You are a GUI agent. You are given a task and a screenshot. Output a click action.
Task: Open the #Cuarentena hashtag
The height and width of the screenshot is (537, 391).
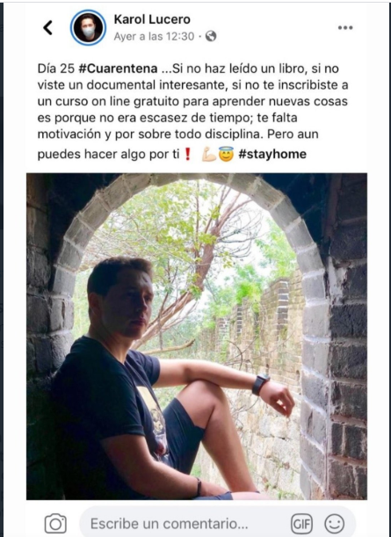[118, 69]
